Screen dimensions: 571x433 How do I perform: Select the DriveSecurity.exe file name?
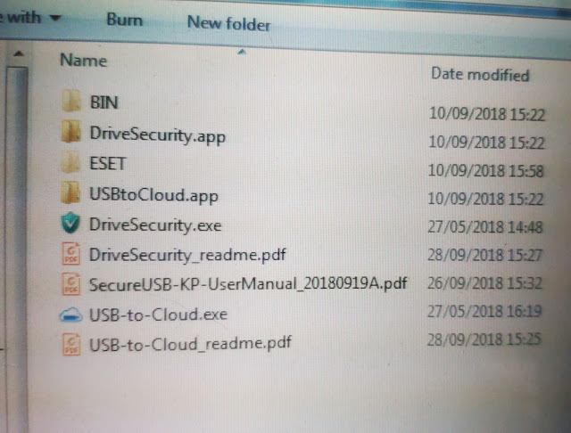tap(155, 225)
